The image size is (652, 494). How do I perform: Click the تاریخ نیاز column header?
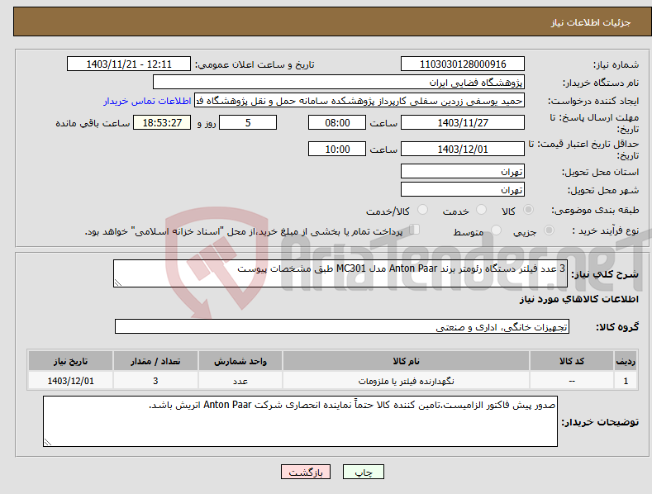(71, 361)
